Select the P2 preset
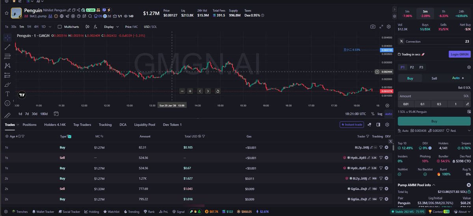Viewport: 473px width, 216px height. (x=412, y=67)
